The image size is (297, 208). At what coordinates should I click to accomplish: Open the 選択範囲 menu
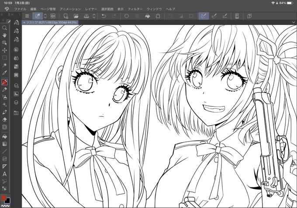tap(107, 9)
